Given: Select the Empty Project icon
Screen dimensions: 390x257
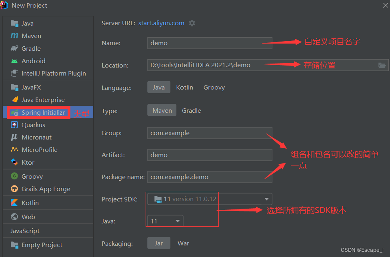Looking at the screenshot, I should tap(14, 245).
